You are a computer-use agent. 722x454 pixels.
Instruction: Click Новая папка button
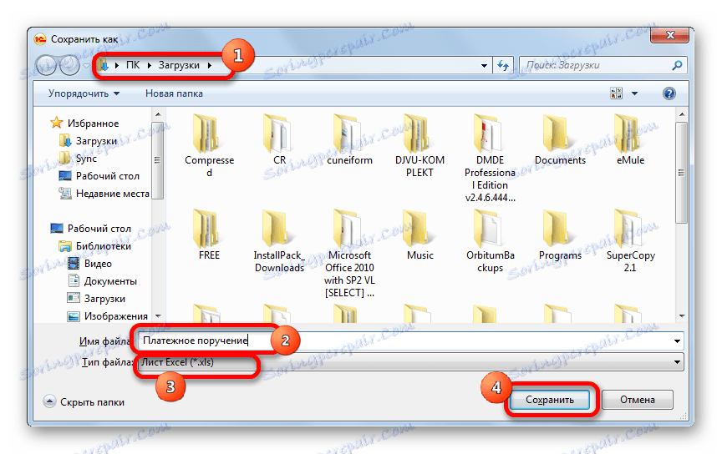[x=174, y=93]
